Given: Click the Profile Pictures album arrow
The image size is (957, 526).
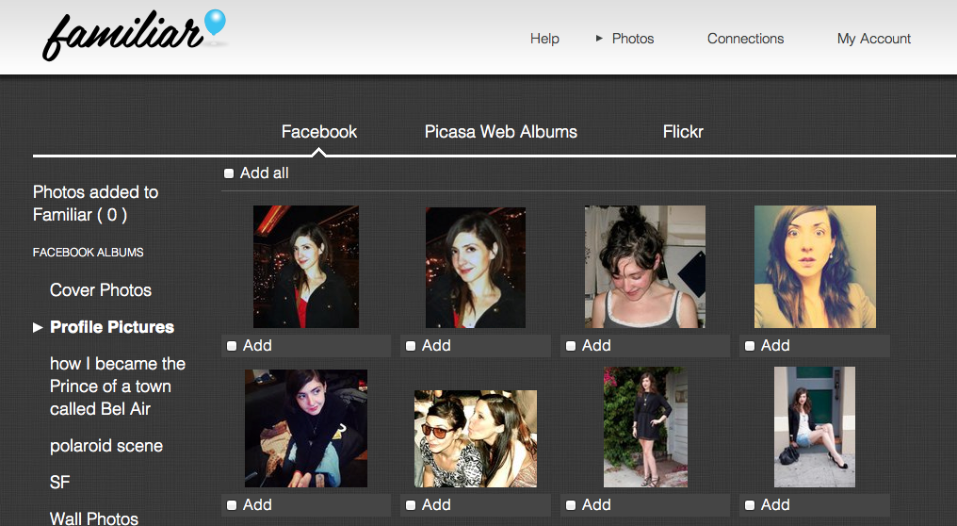Looking at the screenshot, I should (38, 327).
